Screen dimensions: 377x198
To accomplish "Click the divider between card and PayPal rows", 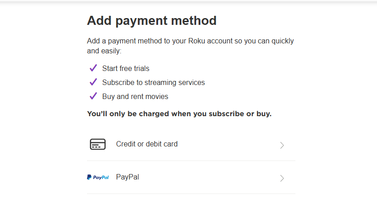I will [191, 161].
